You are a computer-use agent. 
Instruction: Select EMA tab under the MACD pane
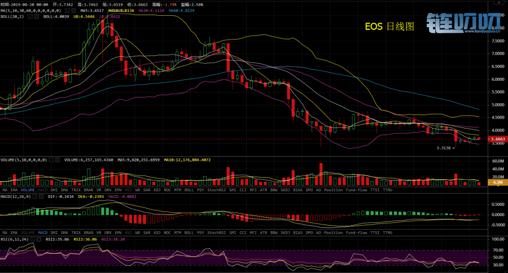tap(14, 233)
